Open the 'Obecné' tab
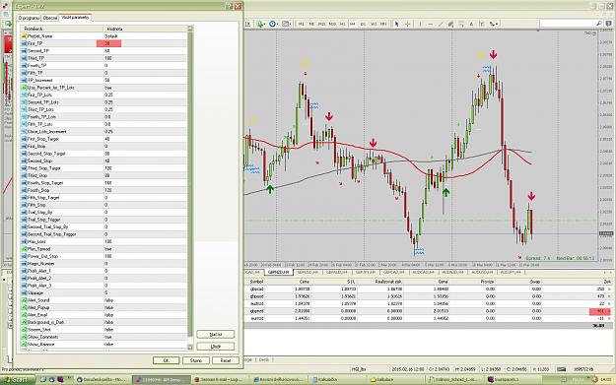Screen dimensions: 616x385 pyautogui.click(x=50, y=18)
